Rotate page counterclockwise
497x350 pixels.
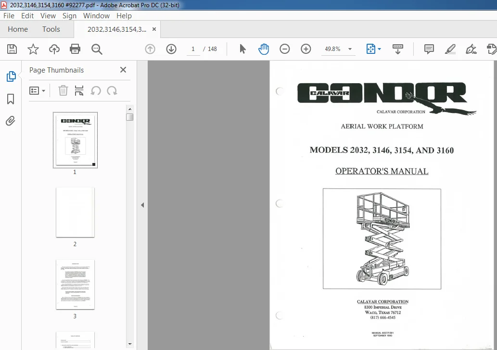pyautogui.click(x=96, y=91)
